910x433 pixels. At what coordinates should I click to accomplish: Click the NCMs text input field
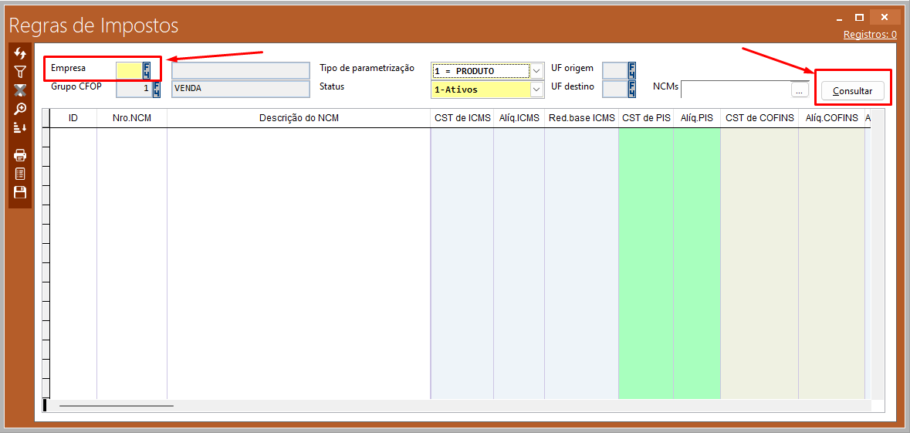[735, 90]
